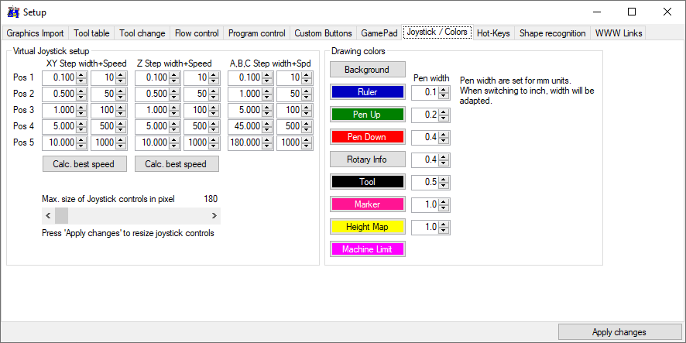Viewport: 686px width, 343px height.
Task: Click the blue Ruler color button
Action: click(x=367, y=92)
